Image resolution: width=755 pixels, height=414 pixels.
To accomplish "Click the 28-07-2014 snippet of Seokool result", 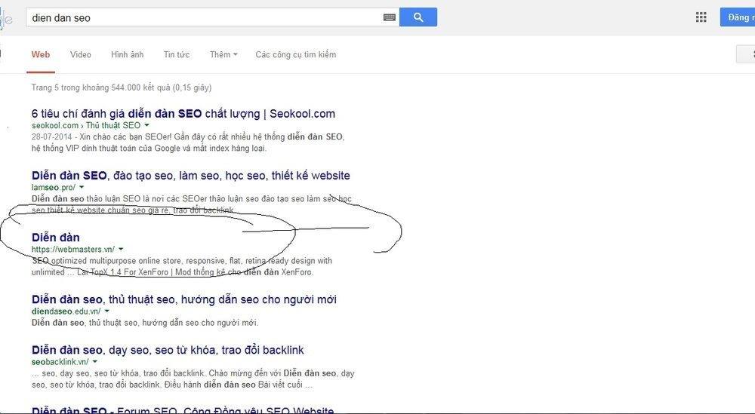I will coord(188,143).
